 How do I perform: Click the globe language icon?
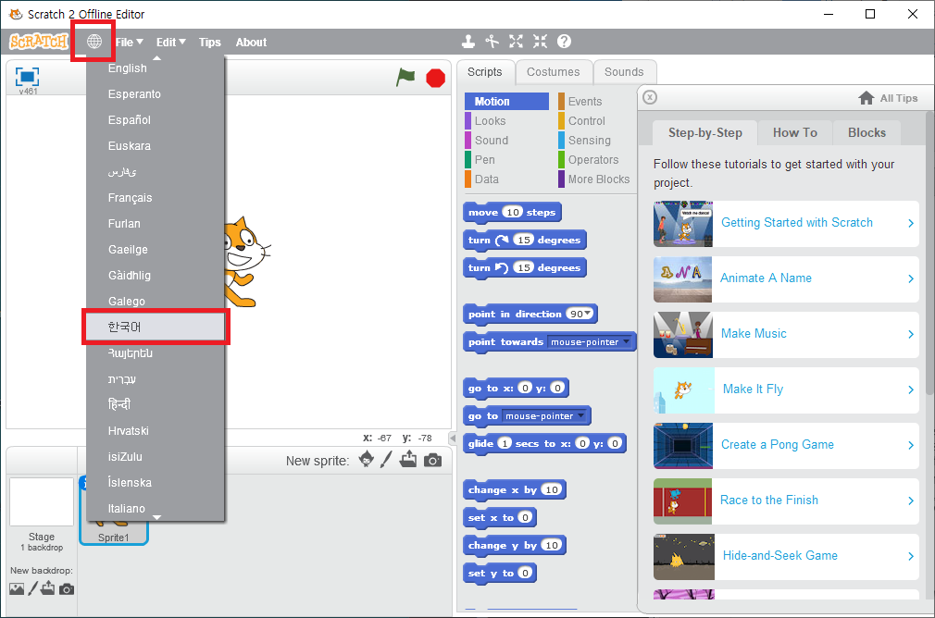(x=93, y=42)
